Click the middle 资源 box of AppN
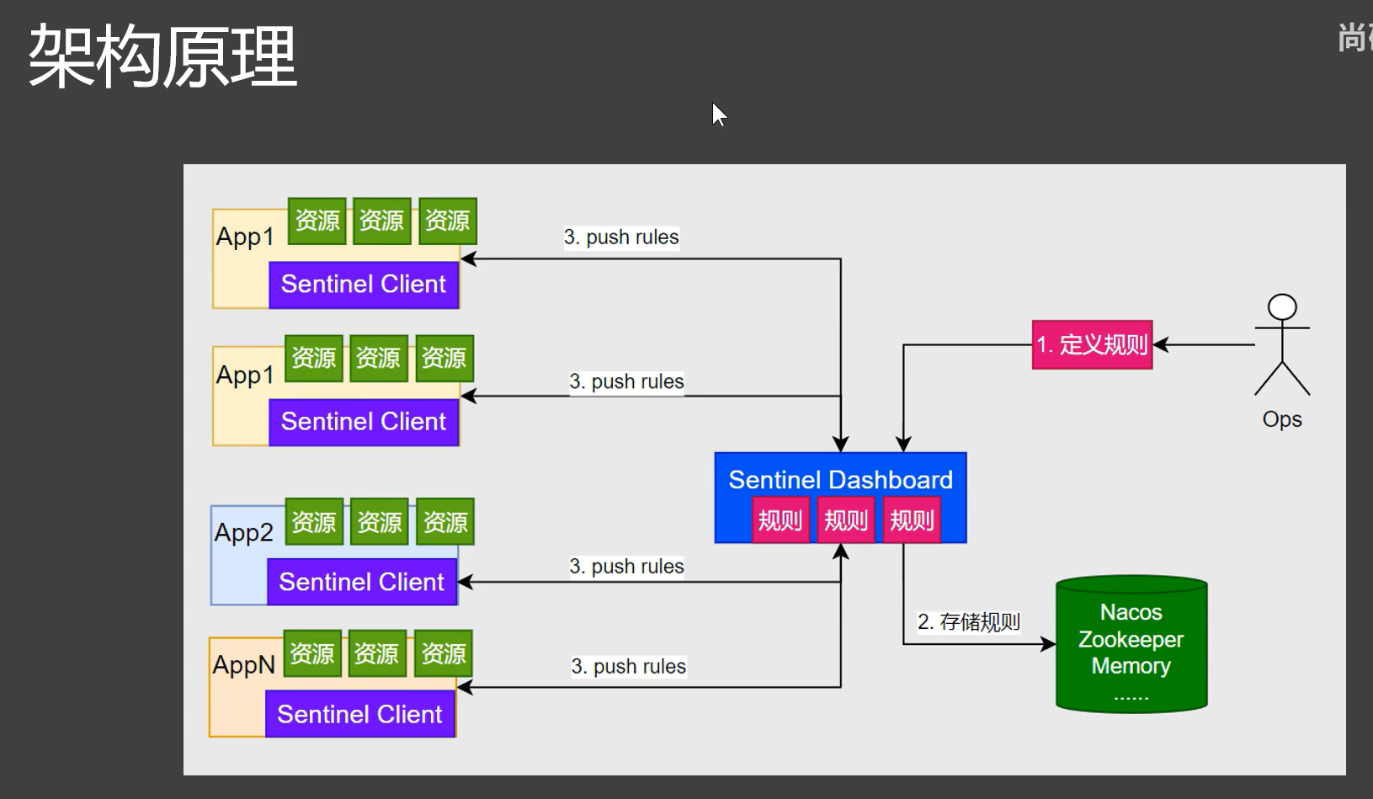This screenshot has height=799, width=1373. [x=377, y=653]
